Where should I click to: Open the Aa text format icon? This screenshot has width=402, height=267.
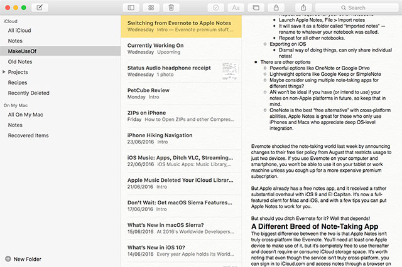tap(236, 8)
